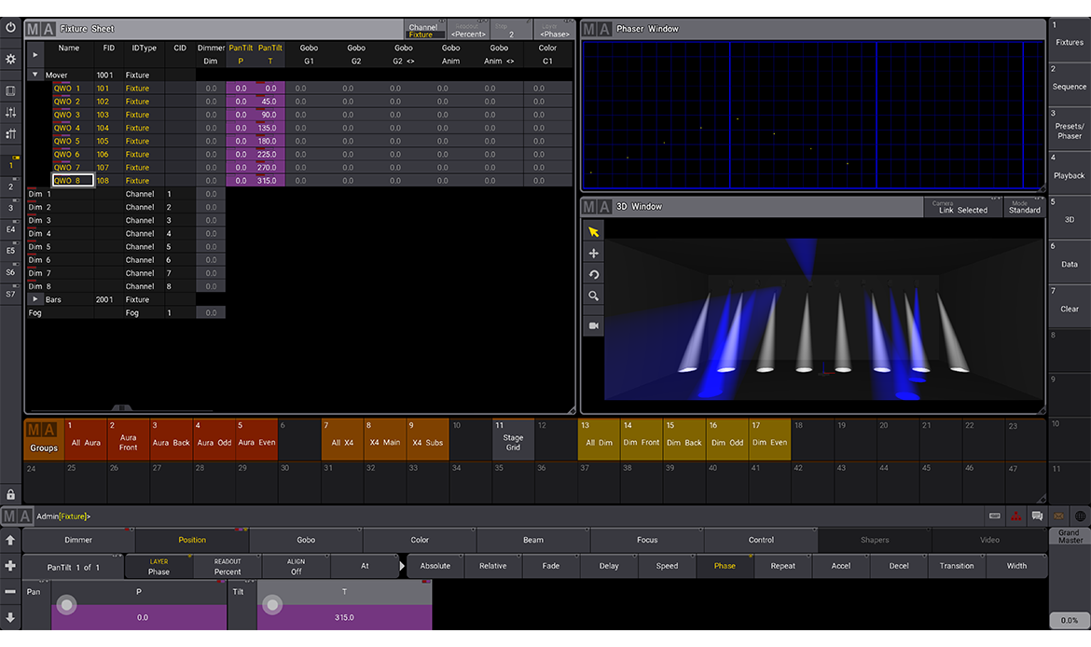
Task: Collapse the Mover fixture group
Action: tap(35, 75)
